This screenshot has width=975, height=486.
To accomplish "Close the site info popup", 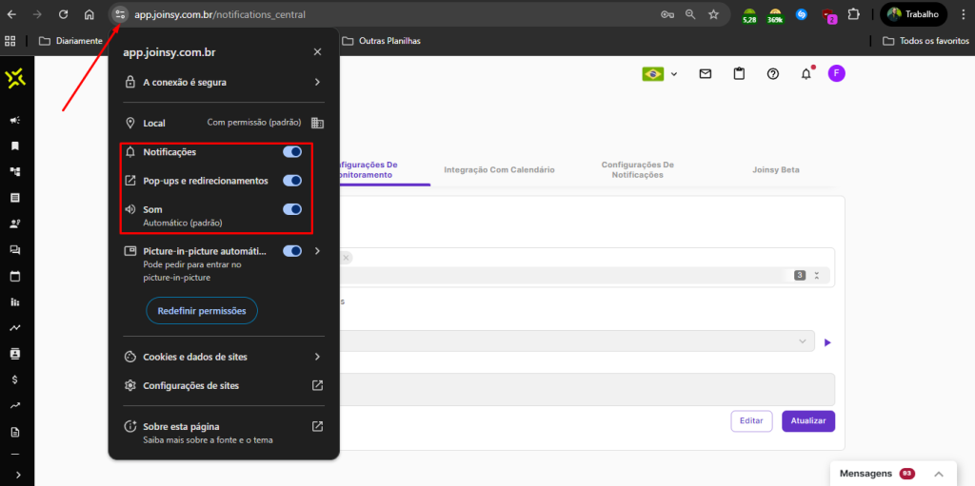I will [317, 52].
